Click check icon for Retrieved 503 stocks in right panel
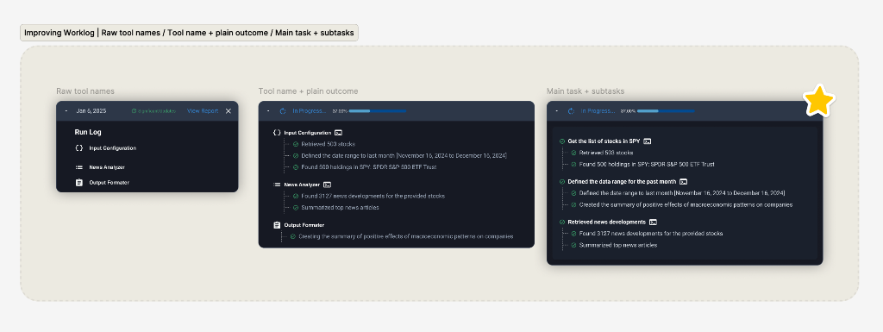Screen dimensions: 883x332 tap(573, 153)
